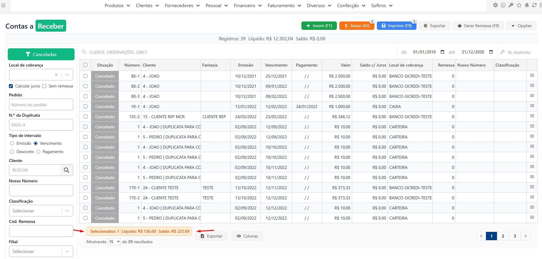
Task: Click the Baixar (F6) button
Action: coord(357,26)
